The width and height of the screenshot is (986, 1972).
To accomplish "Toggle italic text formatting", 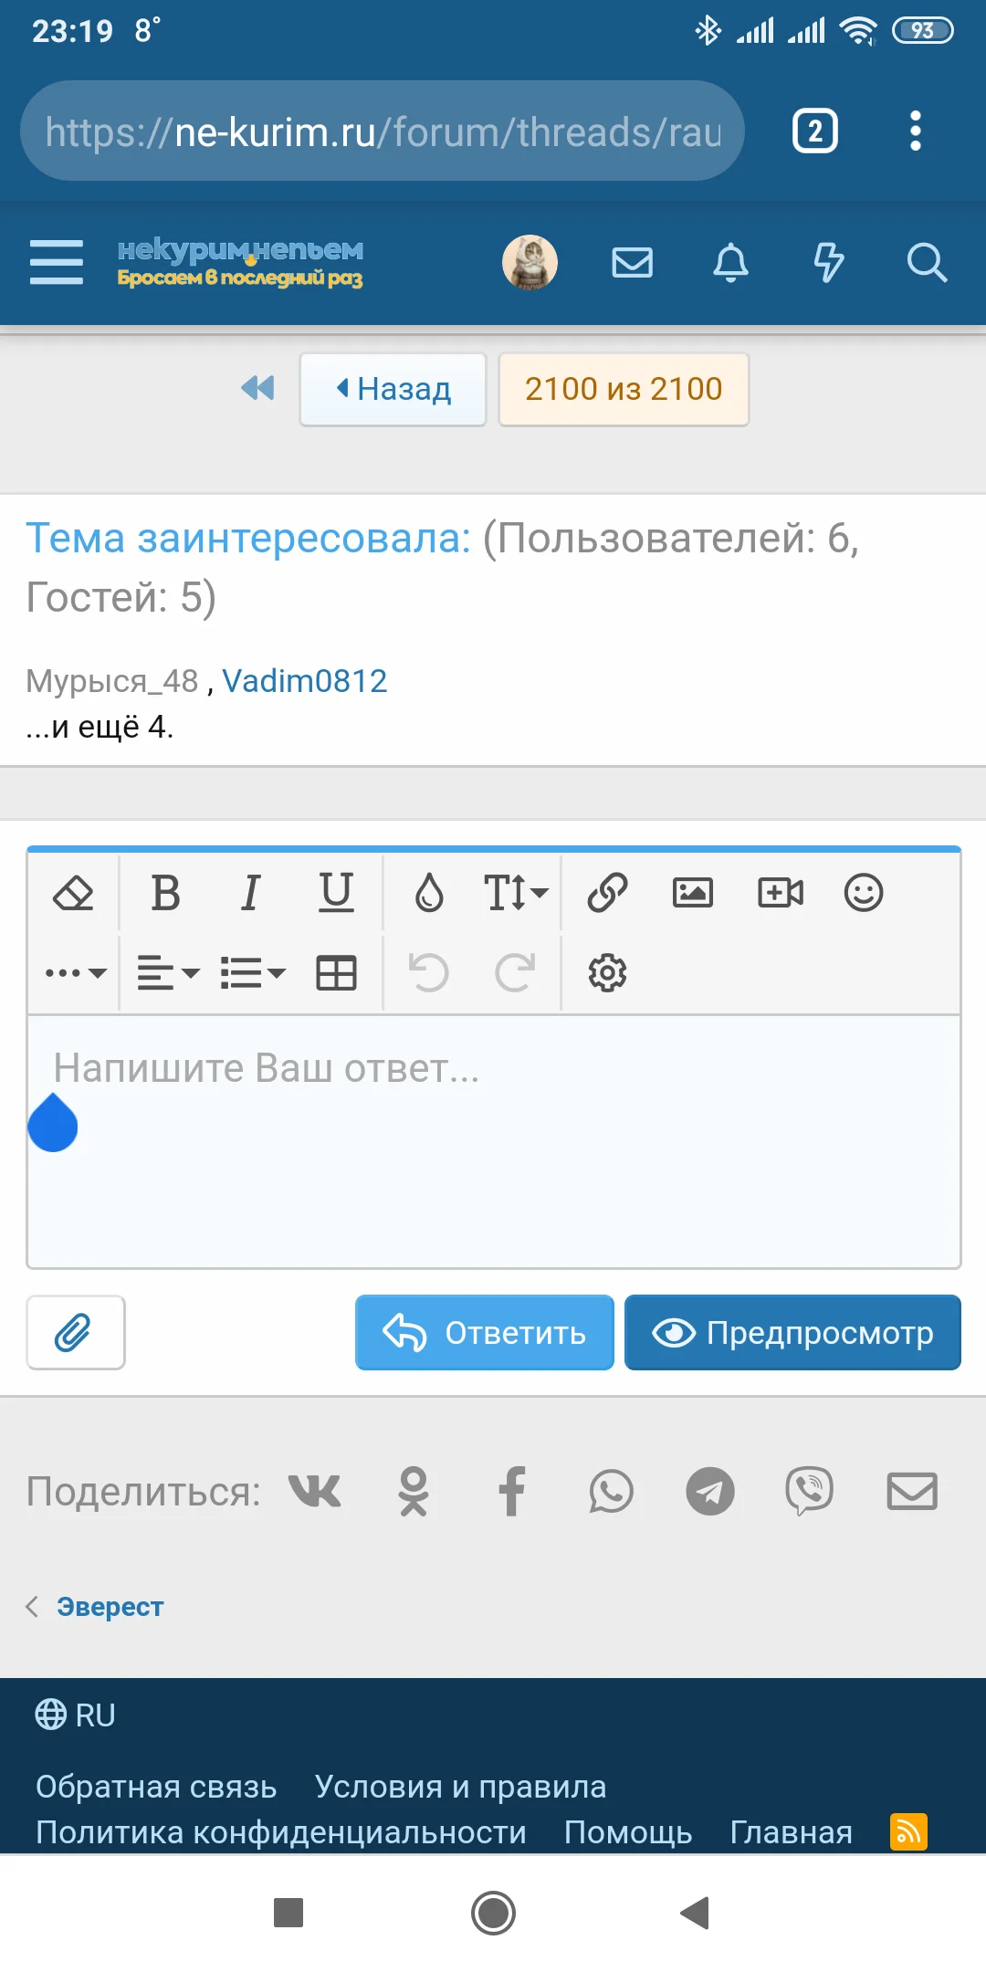I will click(x=250, y=893).
